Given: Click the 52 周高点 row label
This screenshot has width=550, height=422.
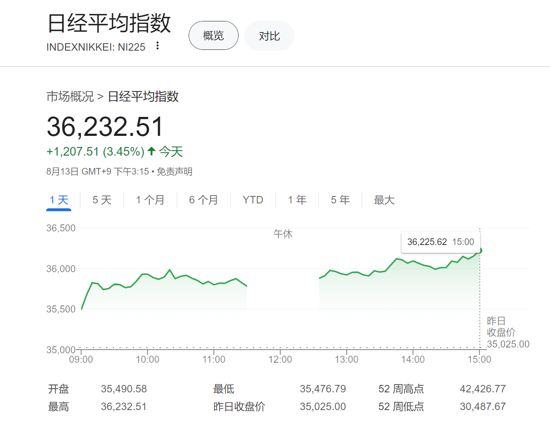Looking at the screenshot, I should 401,389.
